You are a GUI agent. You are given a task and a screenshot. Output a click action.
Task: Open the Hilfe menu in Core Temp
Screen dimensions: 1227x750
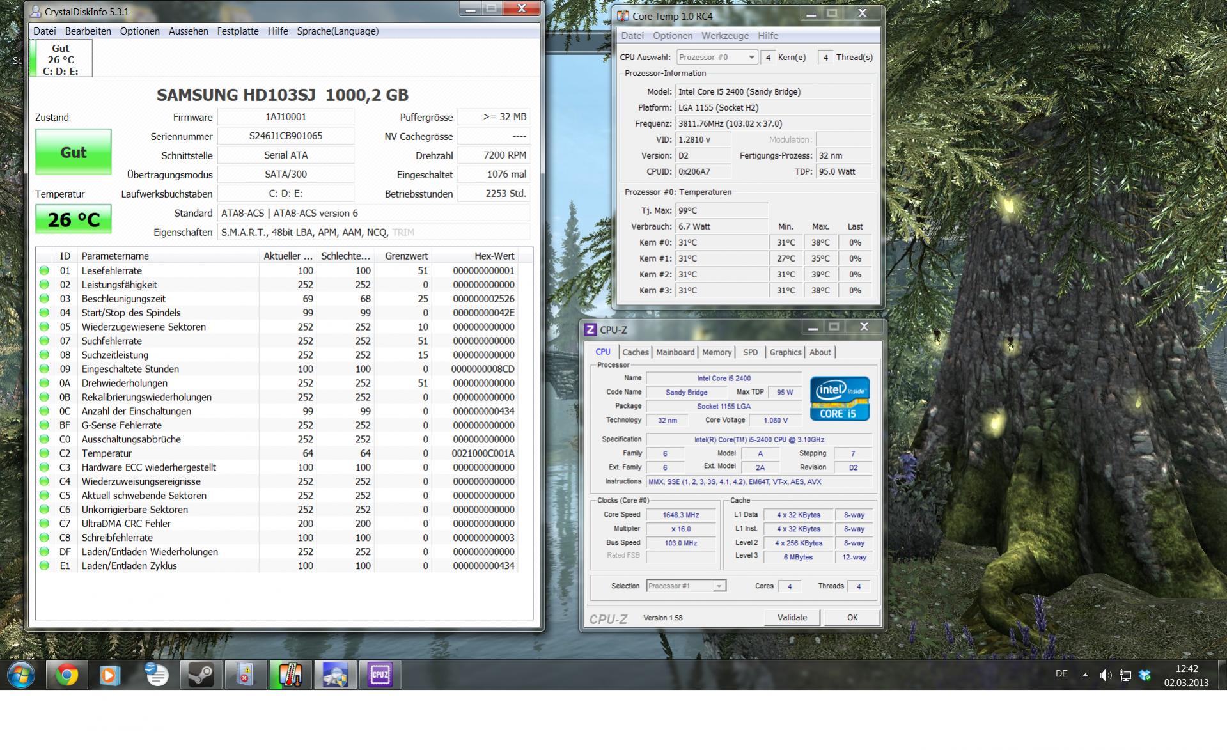768,36
